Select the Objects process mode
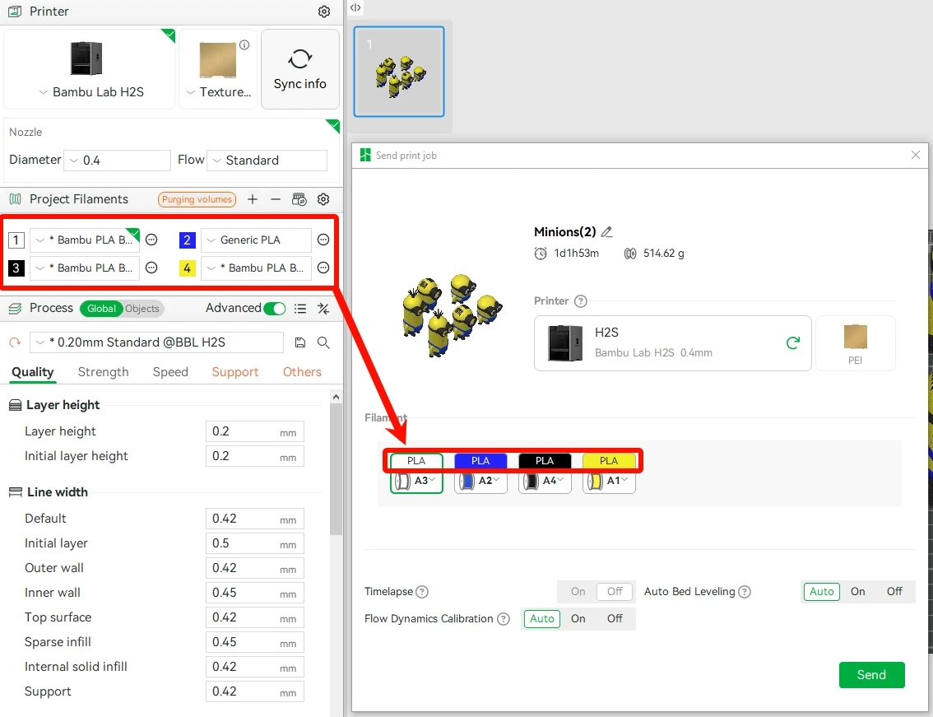Viewport: 933px width, 717px height. click(143, 309)
